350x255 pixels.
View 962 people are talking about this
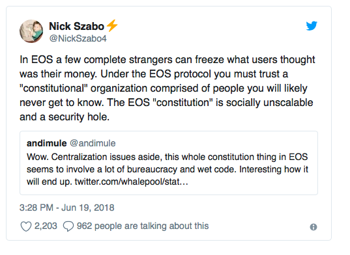pyautogui.click(x=143, y=226)
